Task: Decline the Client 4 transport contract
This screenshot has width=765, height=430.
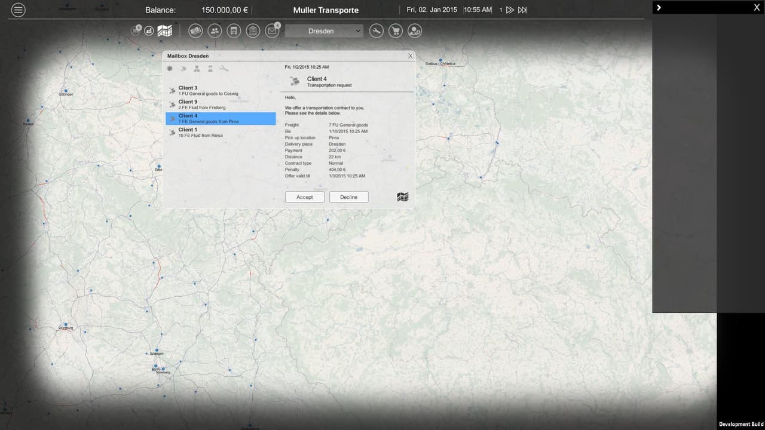Action: [x=348, y=196]
